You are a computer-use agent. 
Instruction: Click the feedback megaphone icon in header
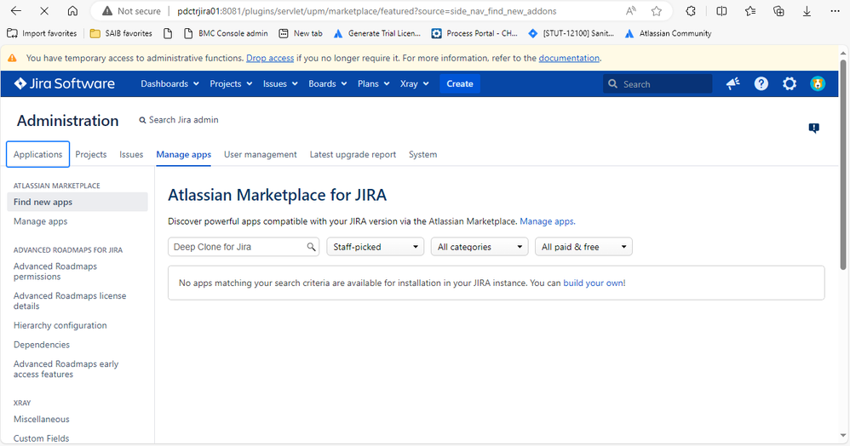(x=732, y=83)
